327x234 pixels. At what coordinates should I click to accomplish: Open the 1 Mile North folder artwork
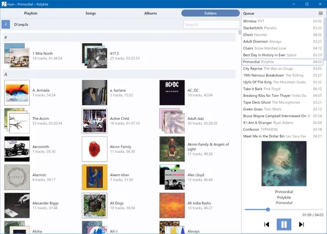(x=17, y=55)
